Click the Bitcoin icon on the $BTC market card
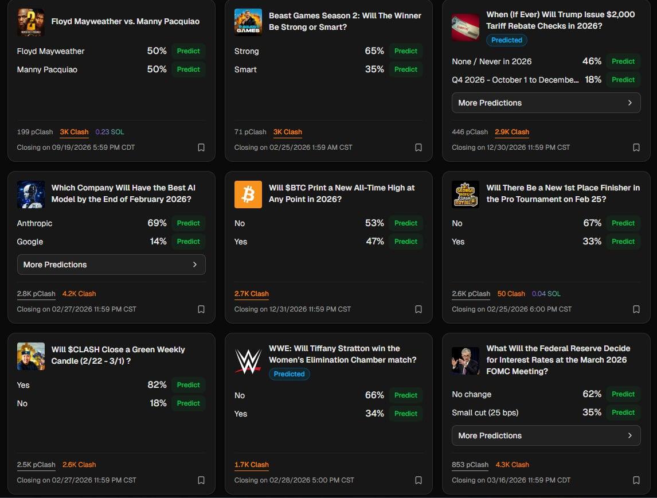Screen dimensions: 657x498 click(x=248, y=194)
